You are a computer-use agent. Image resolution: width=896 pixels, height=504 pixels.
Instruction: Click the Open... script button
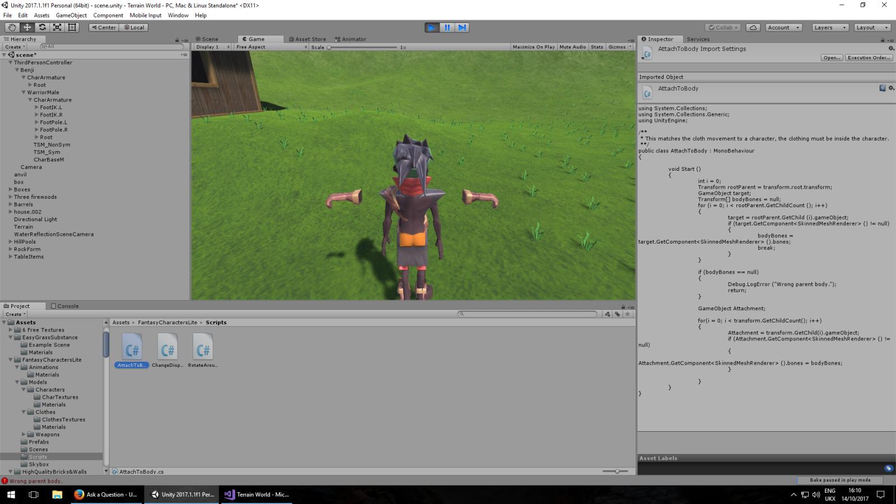coord(832,58)
